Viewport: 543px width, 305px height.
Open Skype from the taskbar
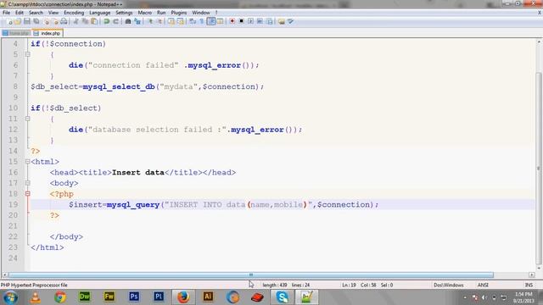coord(283,297)
